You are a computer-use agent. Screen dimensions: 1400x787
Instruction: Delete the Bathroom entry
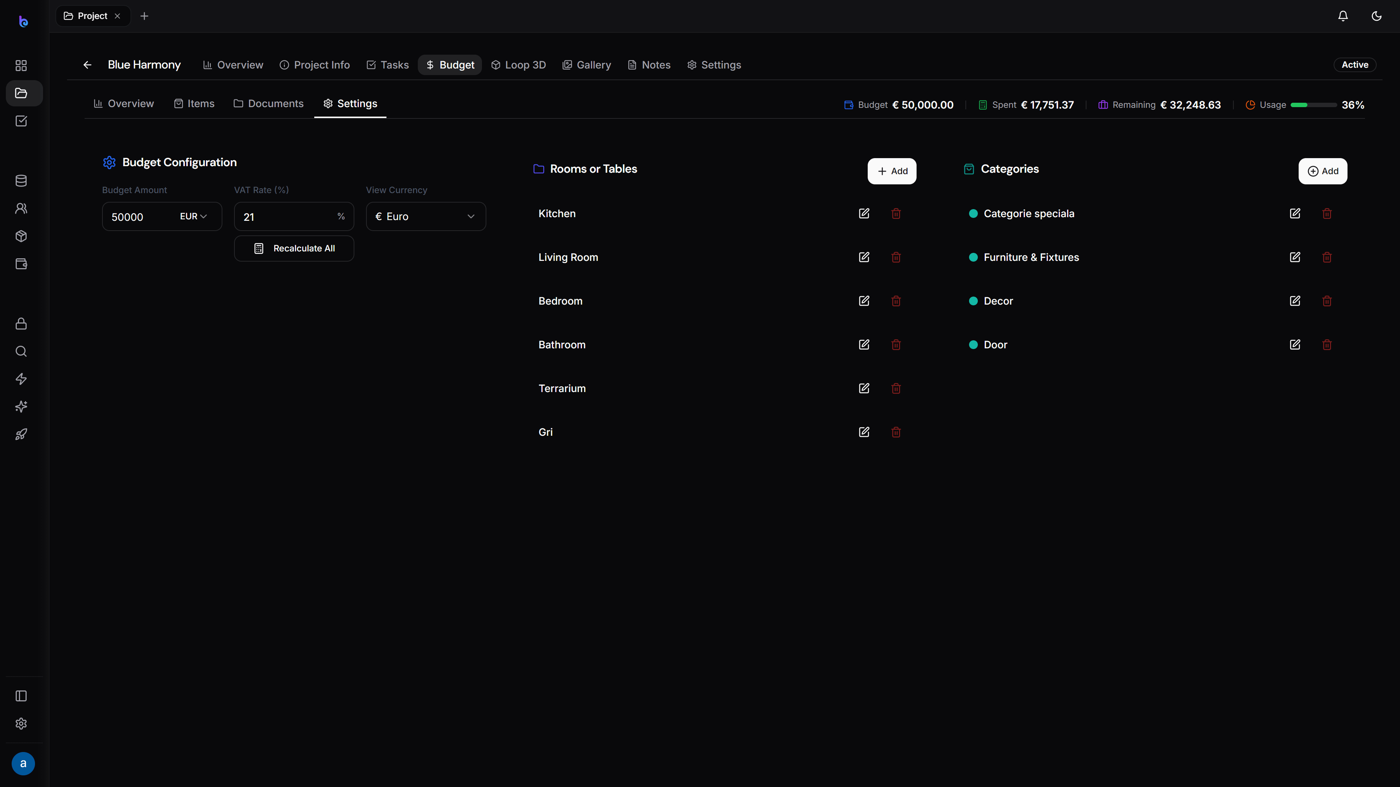tap(896, 345)
